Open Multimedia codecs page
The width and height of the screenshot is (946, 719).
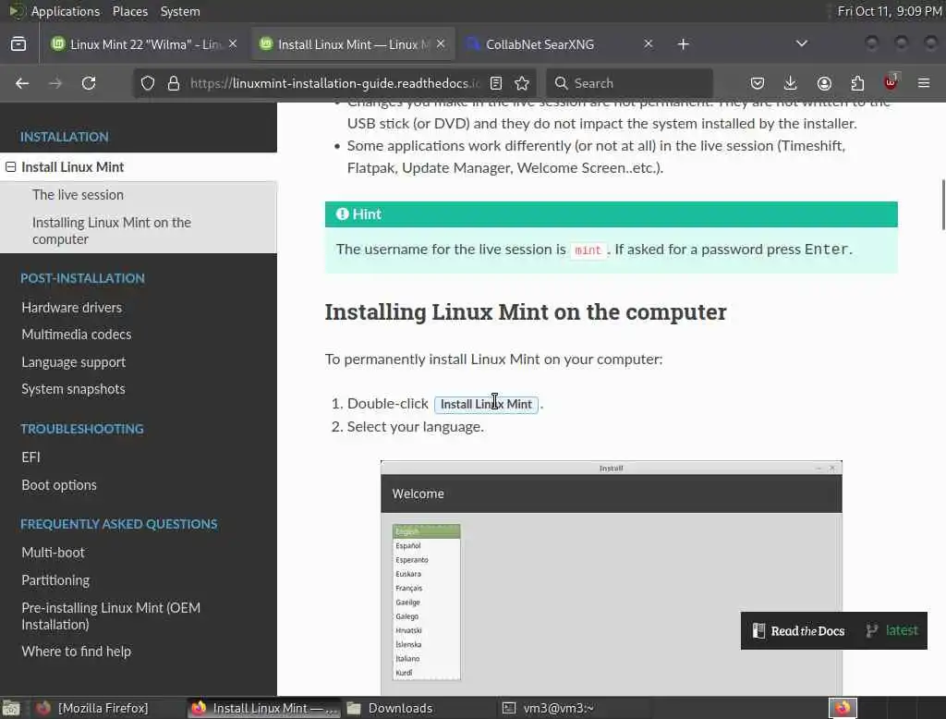pos(76,334)
